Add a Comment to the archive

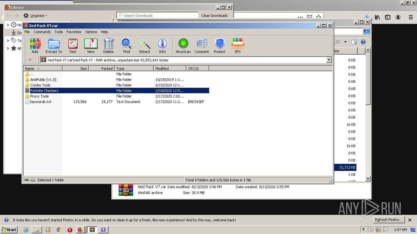[202, 45]
